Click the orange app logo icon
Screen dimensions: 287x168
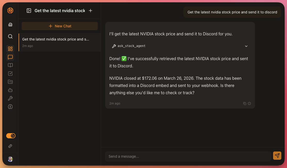pyautogui.click(x=10, y=10)
